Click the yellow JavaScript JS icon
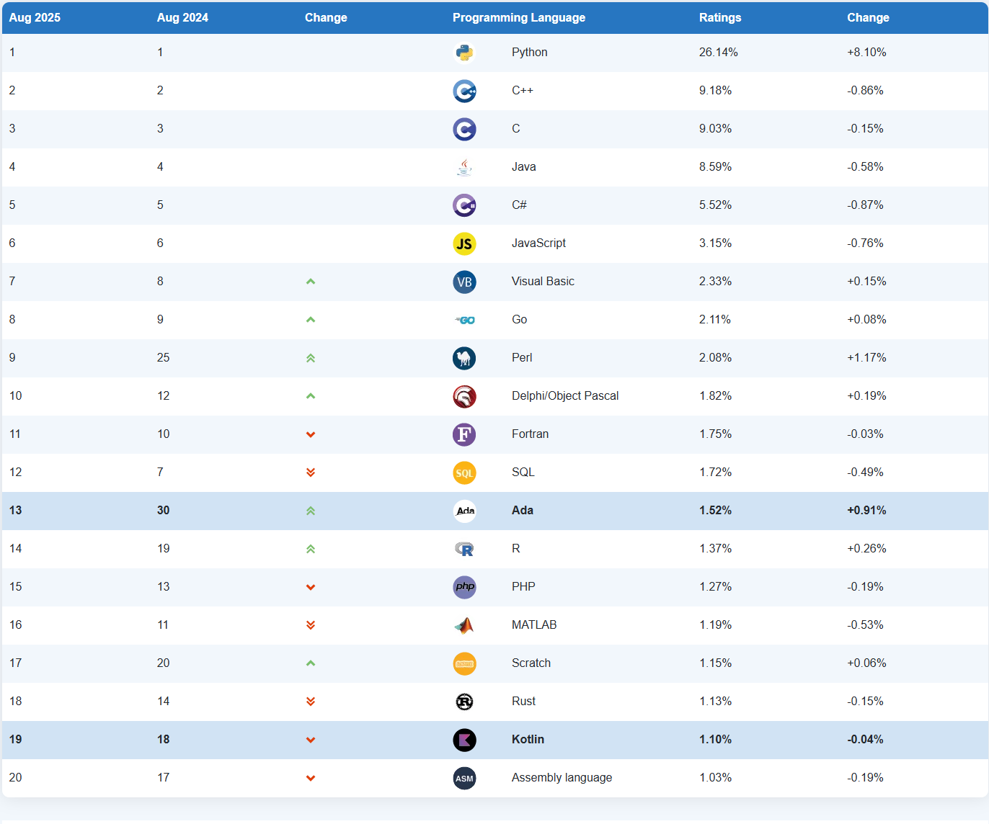The height and width of the screenshot is (824, 989). click(464, 243)
